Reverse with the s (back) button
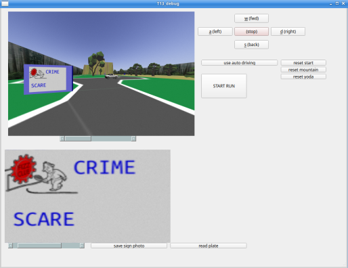 [x=251, y=45]
